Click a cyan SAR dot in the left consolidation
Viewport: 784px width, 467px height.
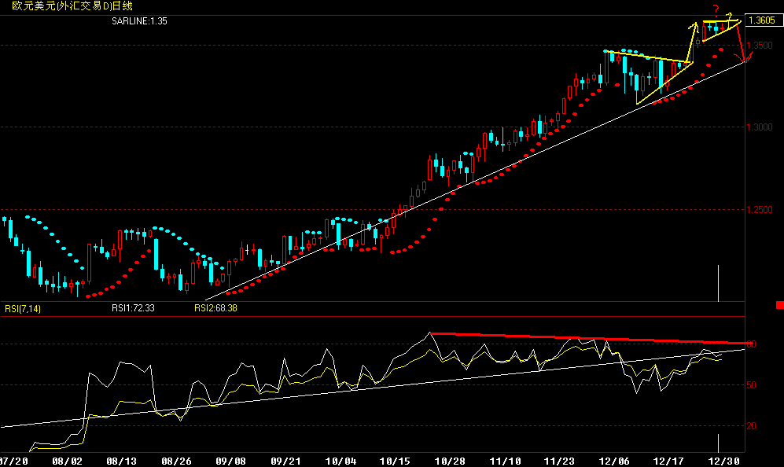coord(47,228)
